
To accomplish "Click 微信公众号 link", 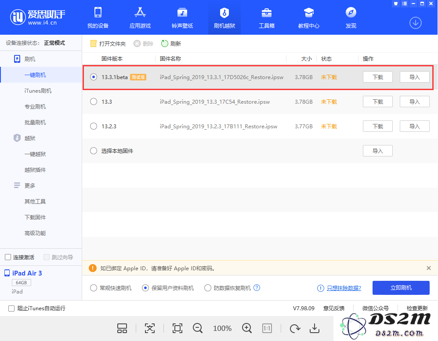I will pyautogui.click(x=376, y=308).
